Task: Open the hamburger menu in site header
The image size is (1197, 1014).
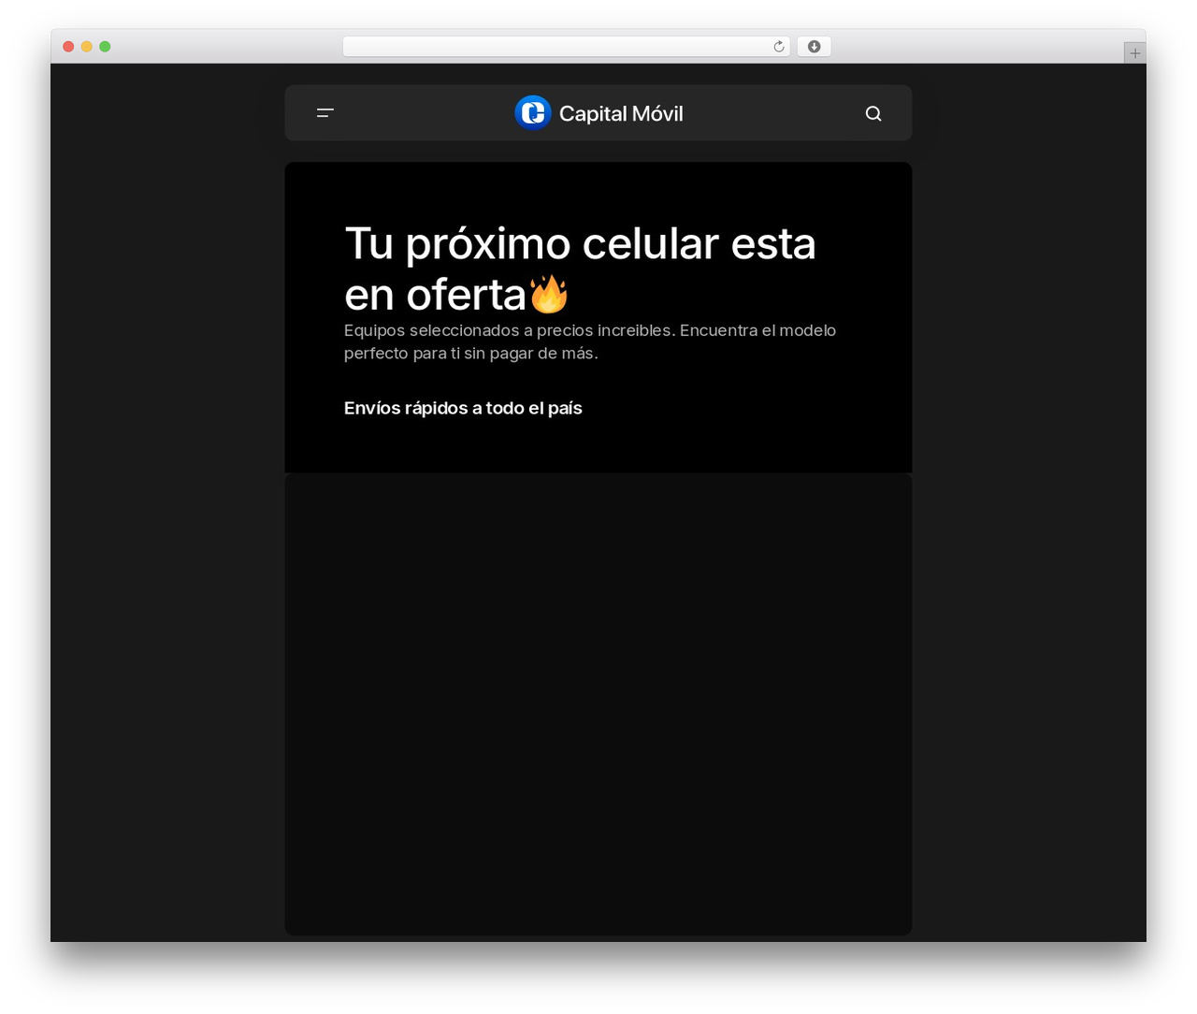Action: (x=324, y=113)
